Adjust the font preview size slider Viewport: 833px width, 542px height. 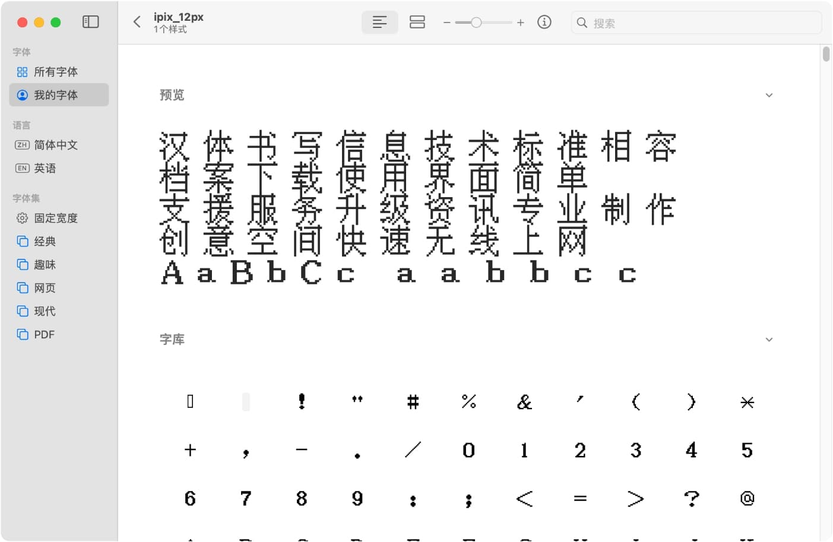[477, 22]
